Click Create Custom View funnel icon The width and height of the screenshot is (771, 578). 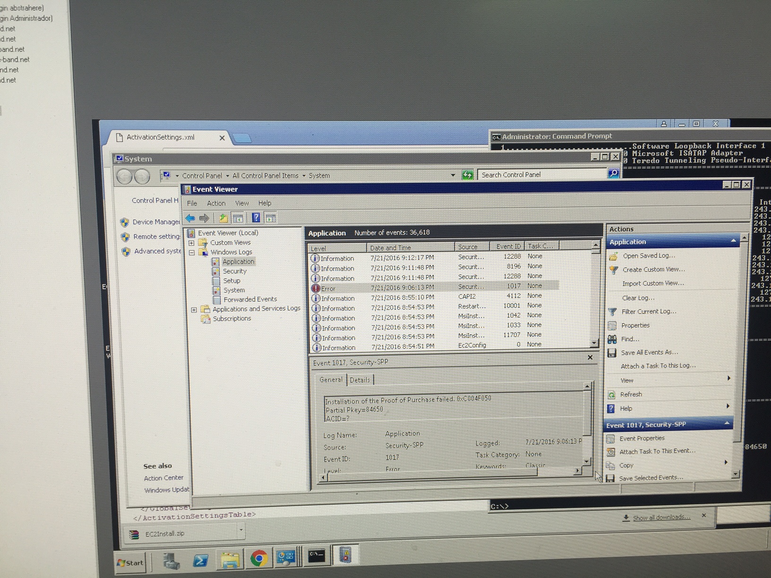point(613,270)
